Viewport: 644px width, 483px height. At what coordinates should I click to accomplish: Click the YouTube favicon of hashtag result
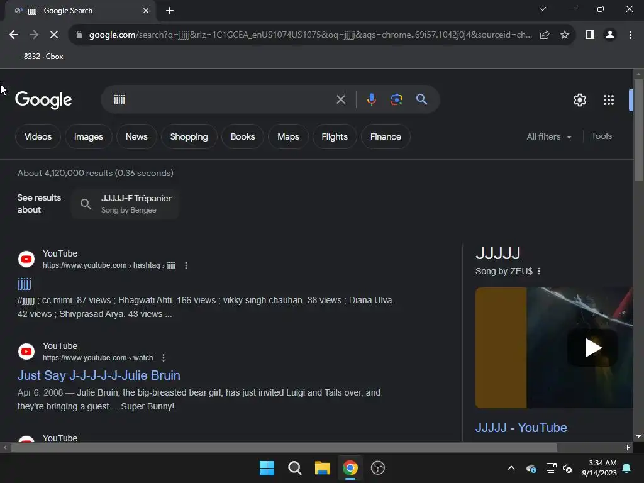click(26, 259)
